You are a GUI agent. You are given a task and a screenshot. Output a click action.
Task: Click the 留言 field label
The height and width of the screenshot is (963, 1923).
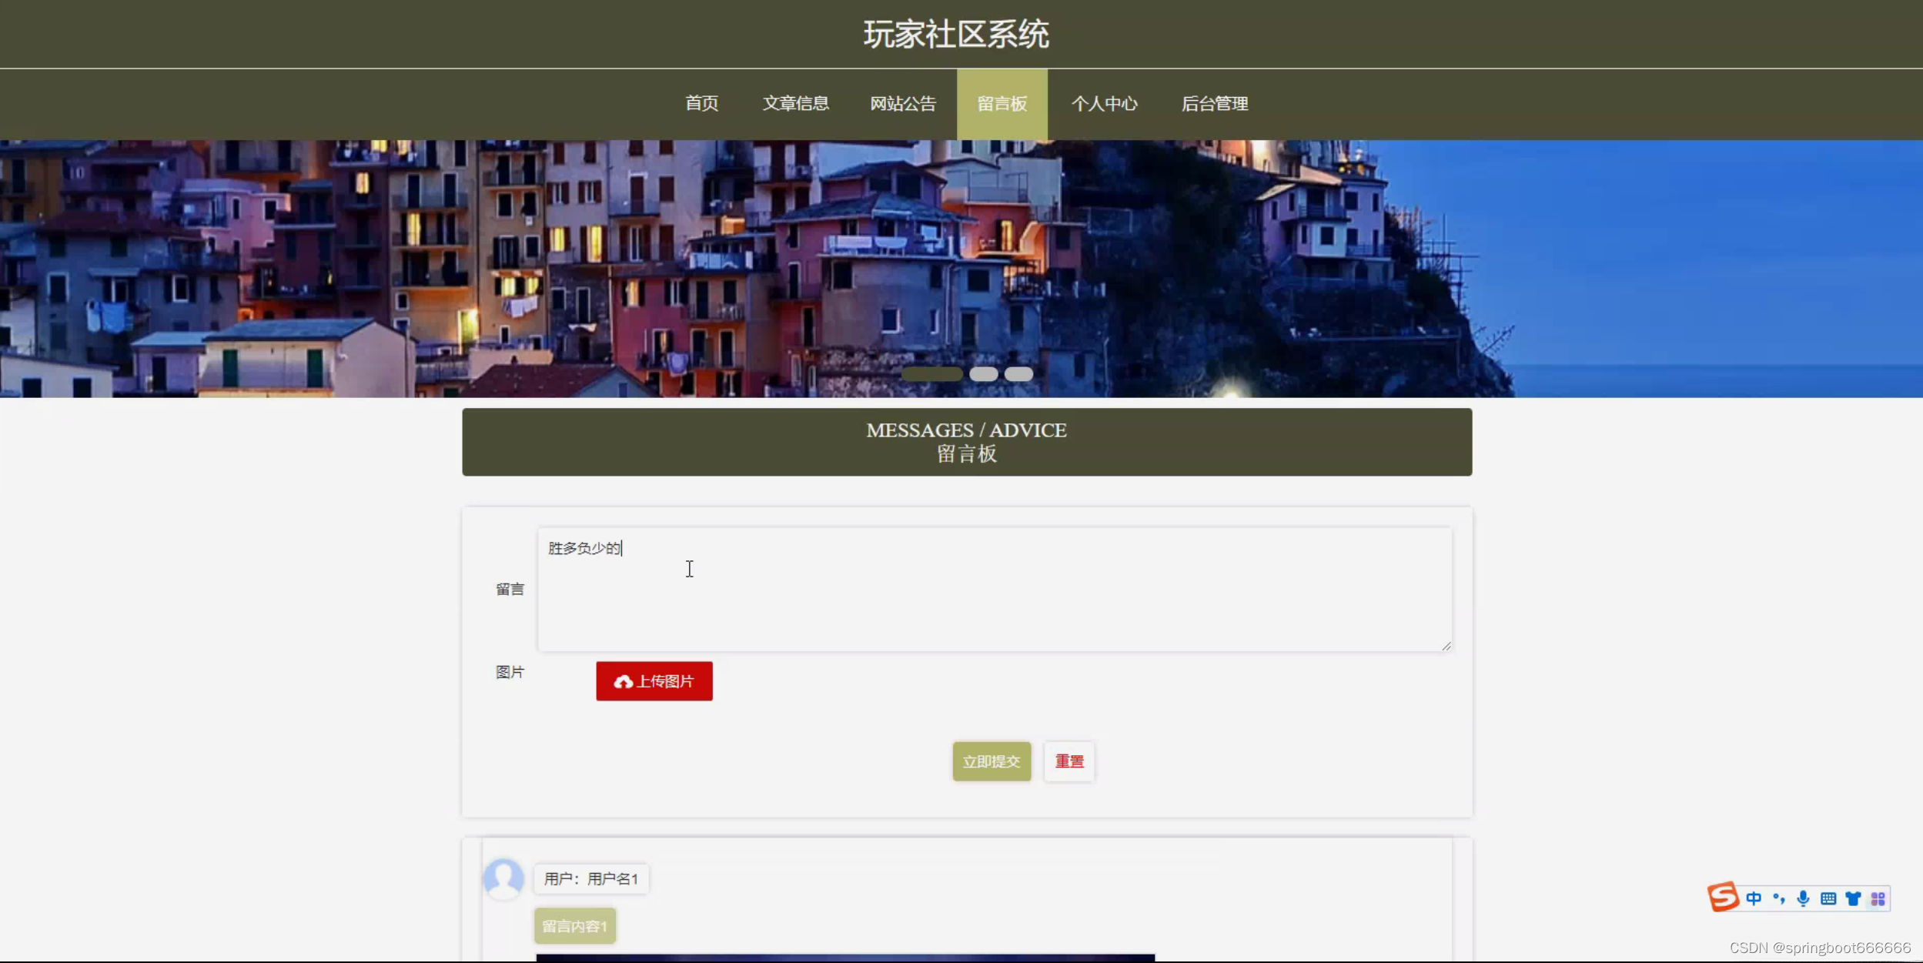[510, 590]
